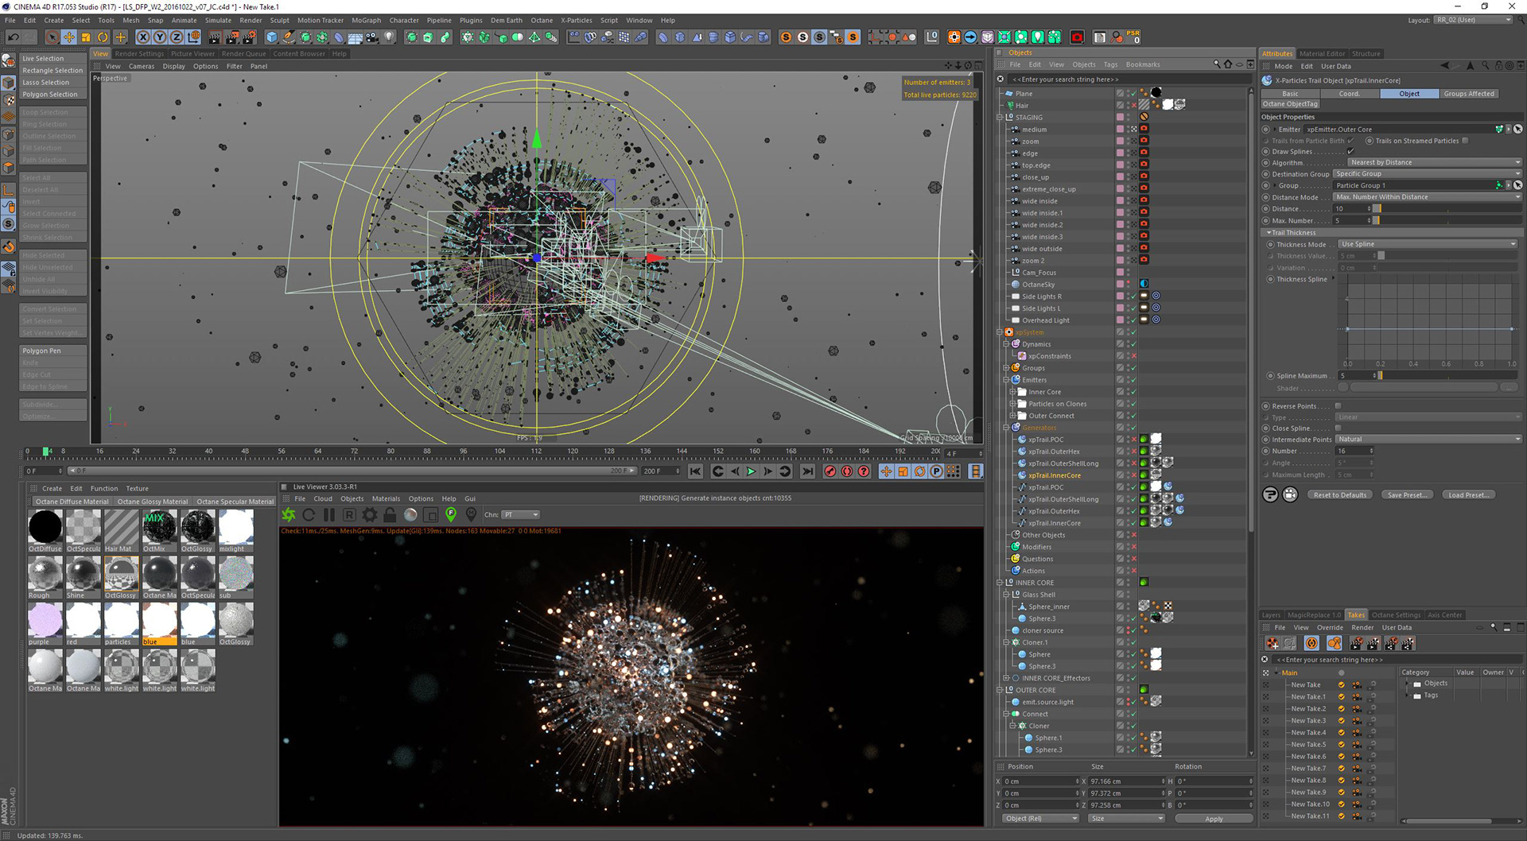Click back arrow in Attributes manager

(x=1445, y=66)
